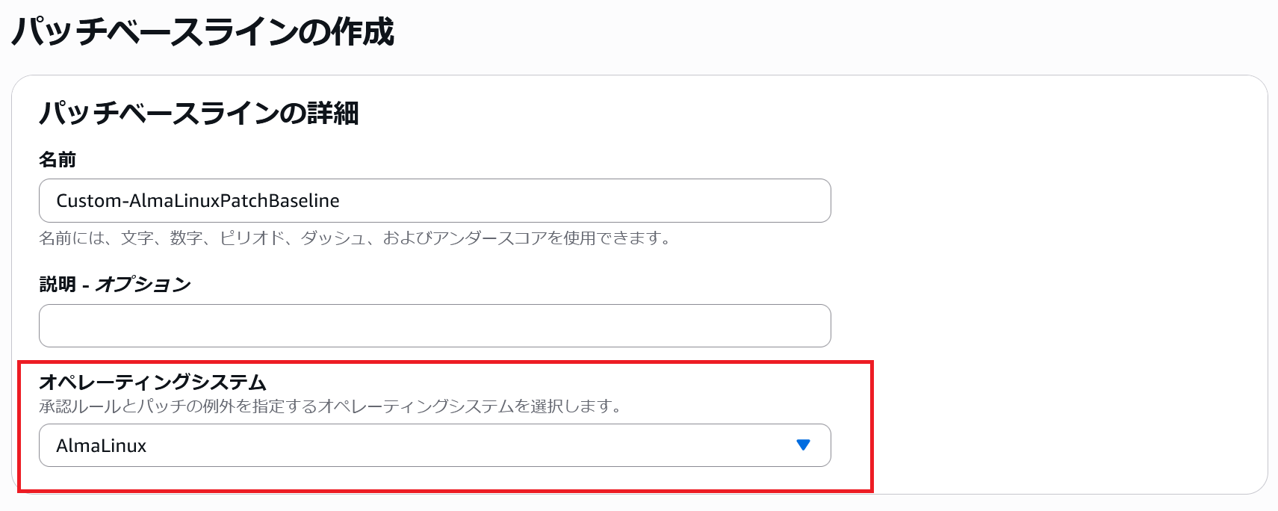Click the blank middle area of the AlmaLinux selector
Viewport: 1278px width, 511px height.
click(463, 445)
